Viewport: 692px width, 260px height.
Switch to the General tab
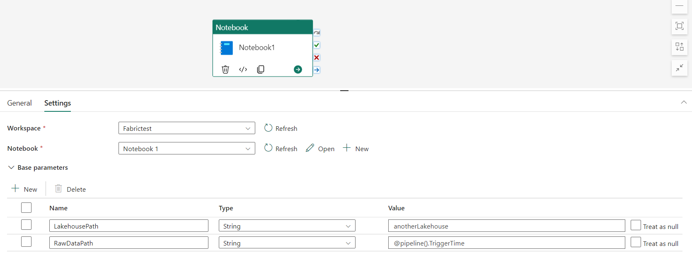[19, 103]
